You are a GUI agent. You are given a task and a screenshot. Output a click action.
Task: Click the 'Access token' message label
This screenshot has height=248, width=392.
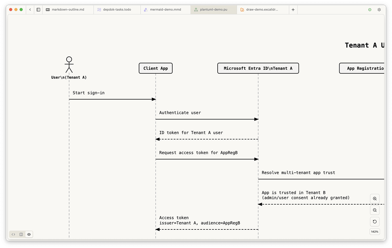(x=174, y=218)
